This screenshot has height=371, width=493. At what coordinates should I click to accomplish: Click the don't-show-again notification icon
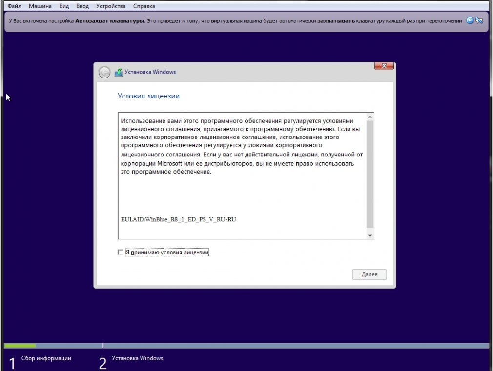tap(479, 20)
